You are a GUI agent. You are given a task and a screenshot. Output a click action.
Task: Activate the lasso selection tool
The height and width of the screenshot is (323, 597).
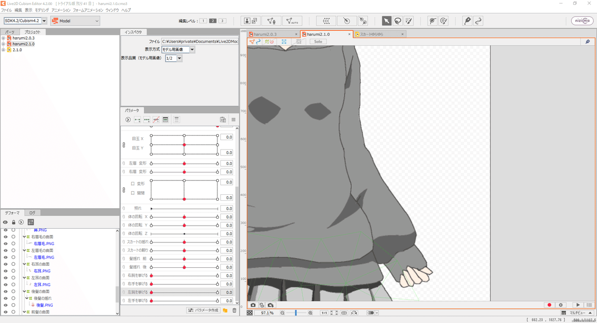[x=398, y=21]
